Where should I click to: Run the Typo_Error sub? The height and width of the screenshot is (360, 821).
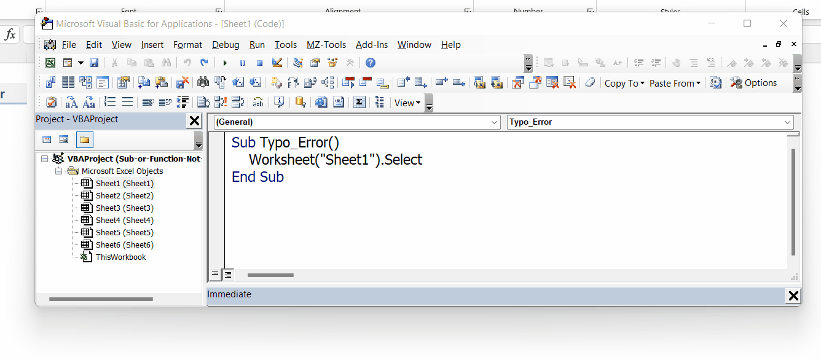[x=224, y=62]
